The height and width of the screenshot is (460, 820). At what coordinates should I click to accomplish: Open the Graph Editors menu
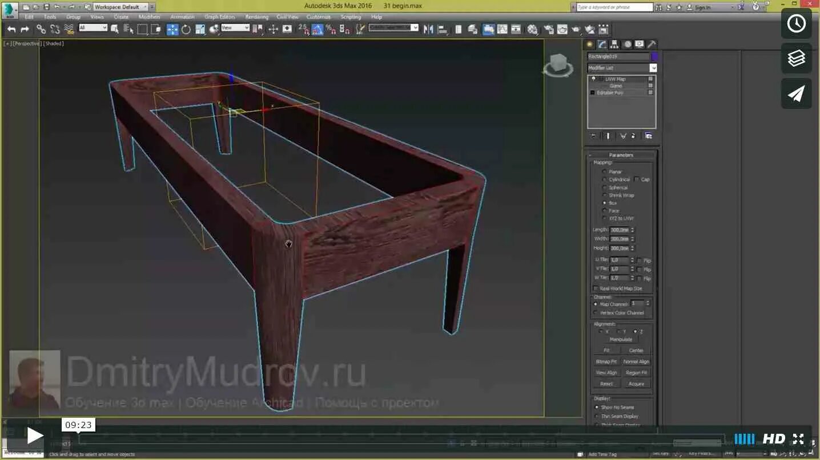[220, 17]
